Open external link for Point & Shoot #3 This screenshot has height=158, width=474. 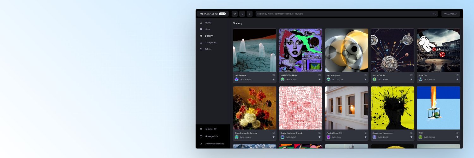pos(366,133)
